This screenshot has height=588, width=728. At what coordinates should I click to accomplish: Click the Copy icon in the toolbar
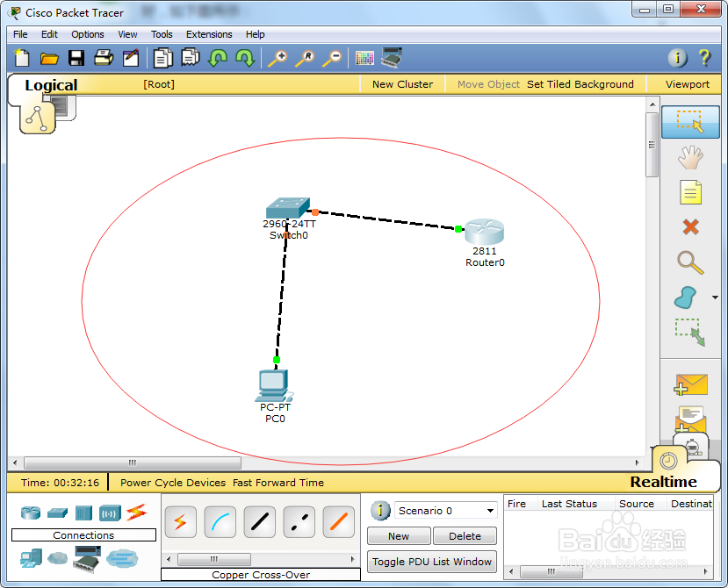[163, 59]
